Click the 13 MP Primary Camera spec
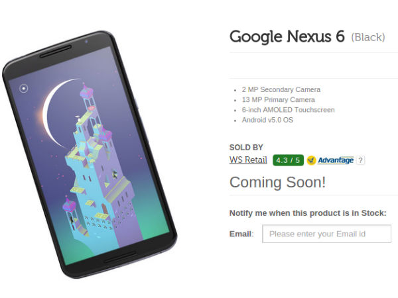Screen dimensions: 398x298 (278, 99)
